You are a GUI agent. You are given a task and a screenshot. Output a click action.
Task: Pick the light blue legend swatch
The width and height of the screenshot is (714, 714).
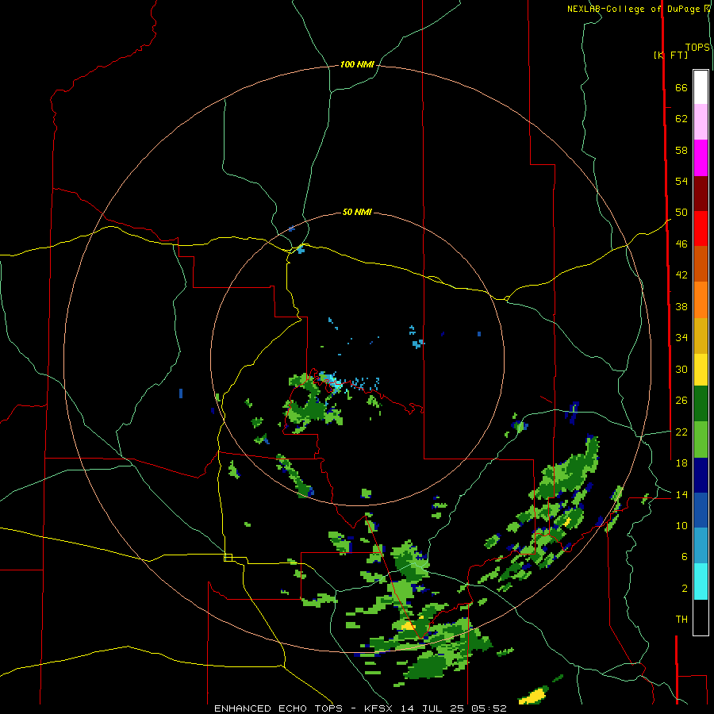pyautogui.click(x=701, y=546)
